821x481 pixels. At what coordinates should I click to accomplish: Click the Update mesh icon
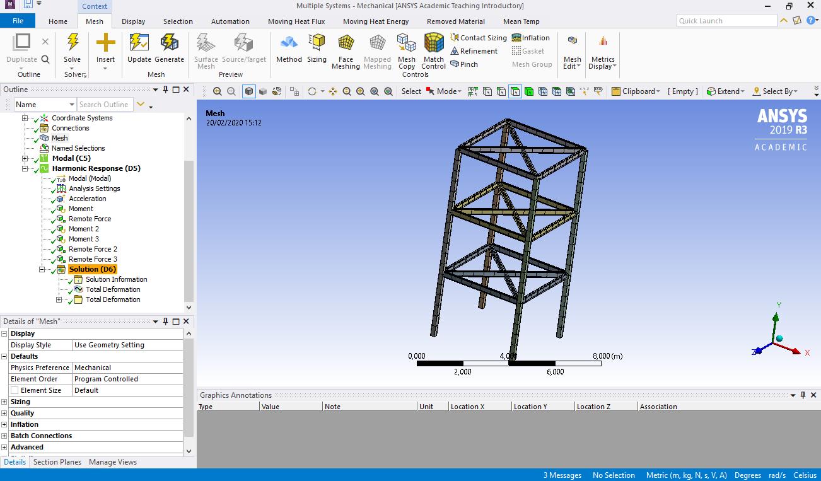[139, 43]
